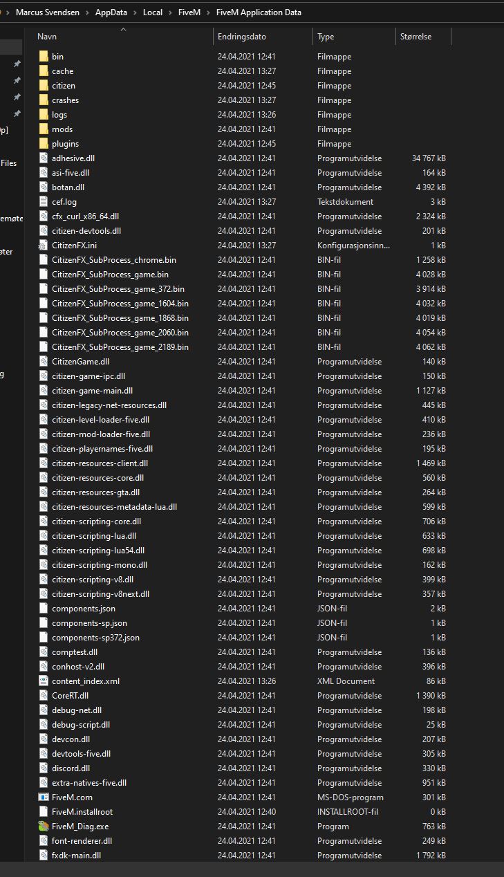Image resolution: width=504 pixels, height=877 pixels.
Task: Click the conhost-v2.dll file icon
Action: (x=44, y=667)
